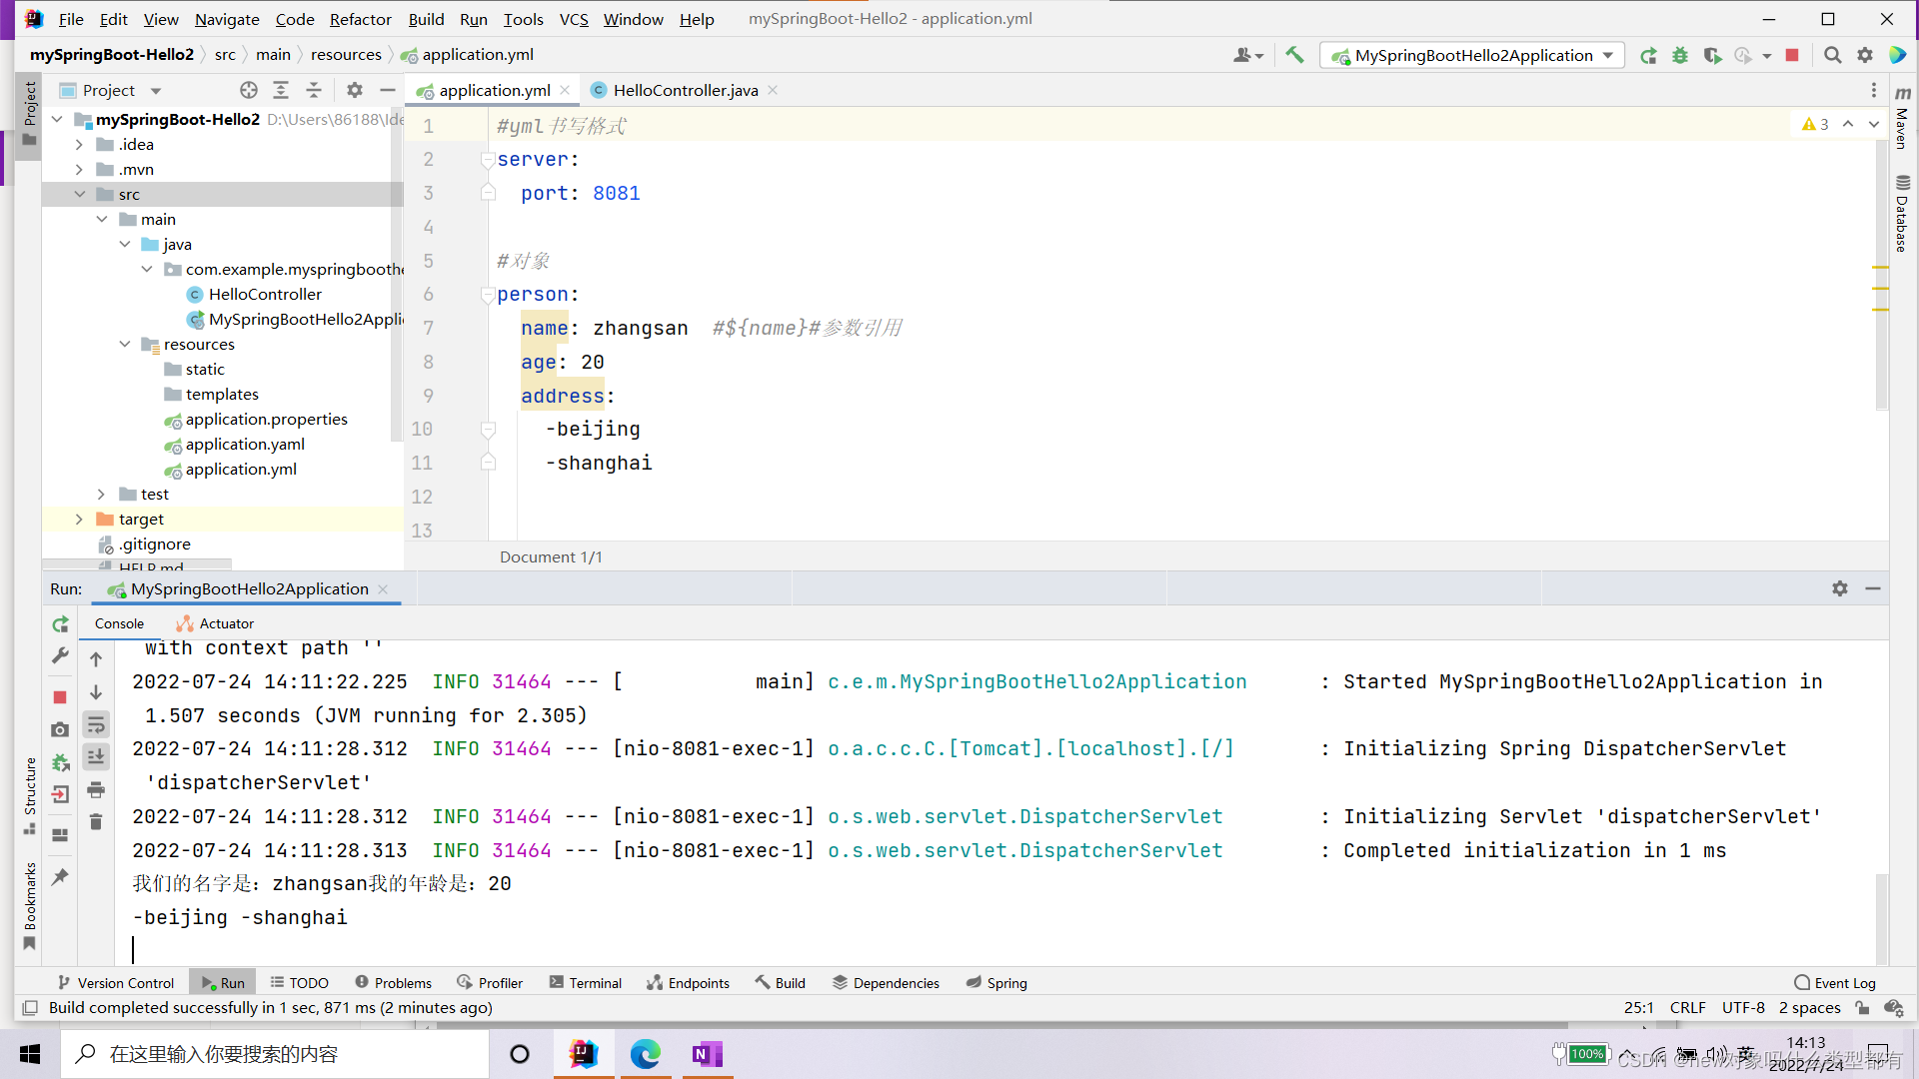The width and height of the screenshot is (1919, 1079).
Task: Expand the target folder
Action: (79, 519)
